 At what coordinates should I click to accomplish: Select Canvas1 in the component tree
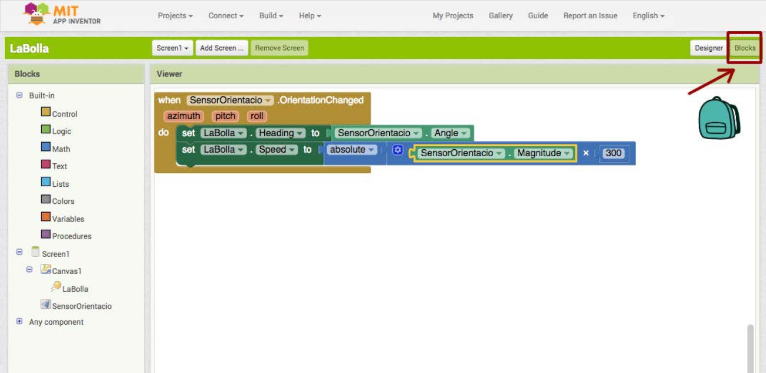click(x=61, y=271)
